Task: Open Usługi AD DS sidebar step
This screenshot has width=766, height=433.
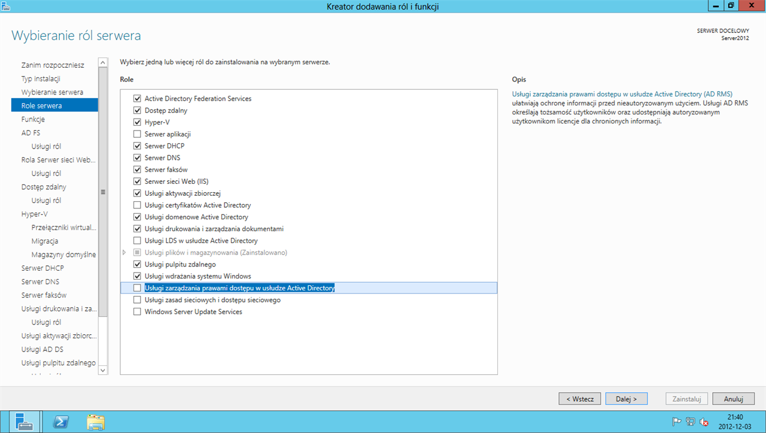Action: click(42, 349)
